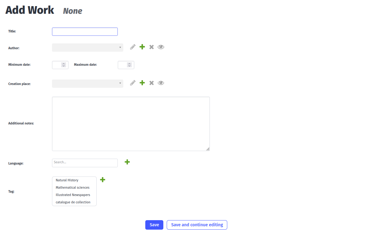The image size is (375, 233).
Task: View details of the selected Author
Action: click(161, 47)
